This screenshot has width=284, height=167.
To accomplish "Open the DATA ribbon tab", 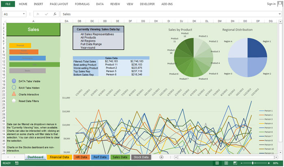I will pos(100,4).
